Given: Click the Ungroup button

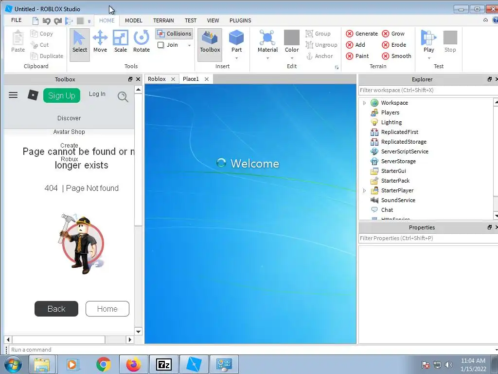Looking at the screenshot, I should tap(321, 45).
